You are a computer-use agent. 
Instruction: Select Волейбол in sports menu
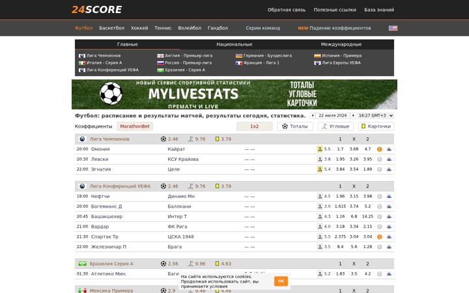tap(190, 28)
